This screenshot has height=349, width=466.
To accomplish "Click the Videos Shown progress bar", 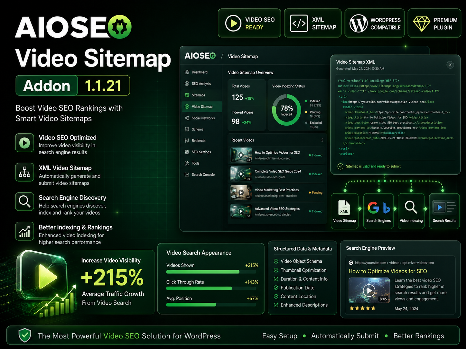I will point(212,272).
